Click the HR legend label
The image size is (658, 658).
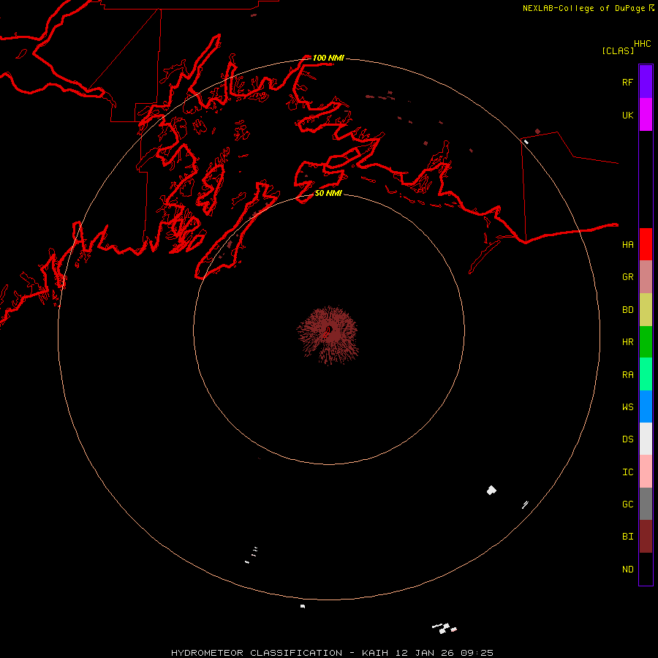627,342
